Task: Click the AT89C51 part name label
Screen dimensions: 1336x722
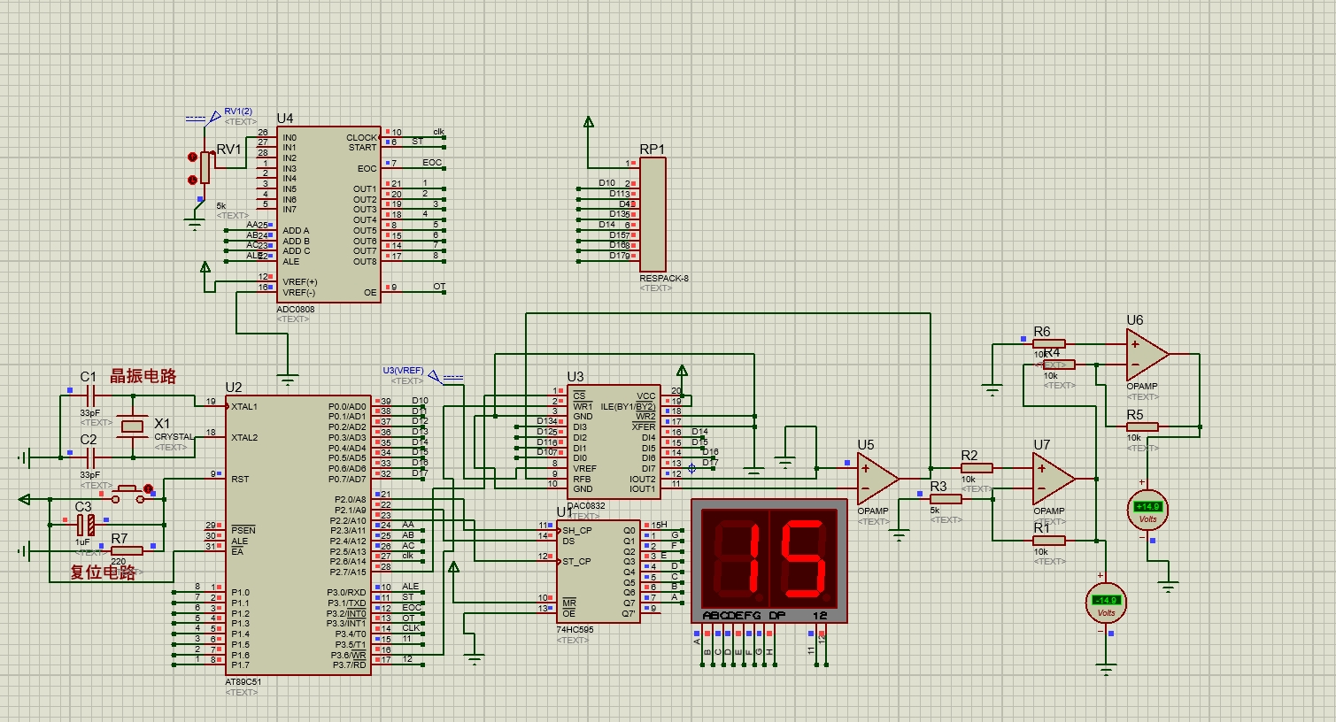Action: 243,682
